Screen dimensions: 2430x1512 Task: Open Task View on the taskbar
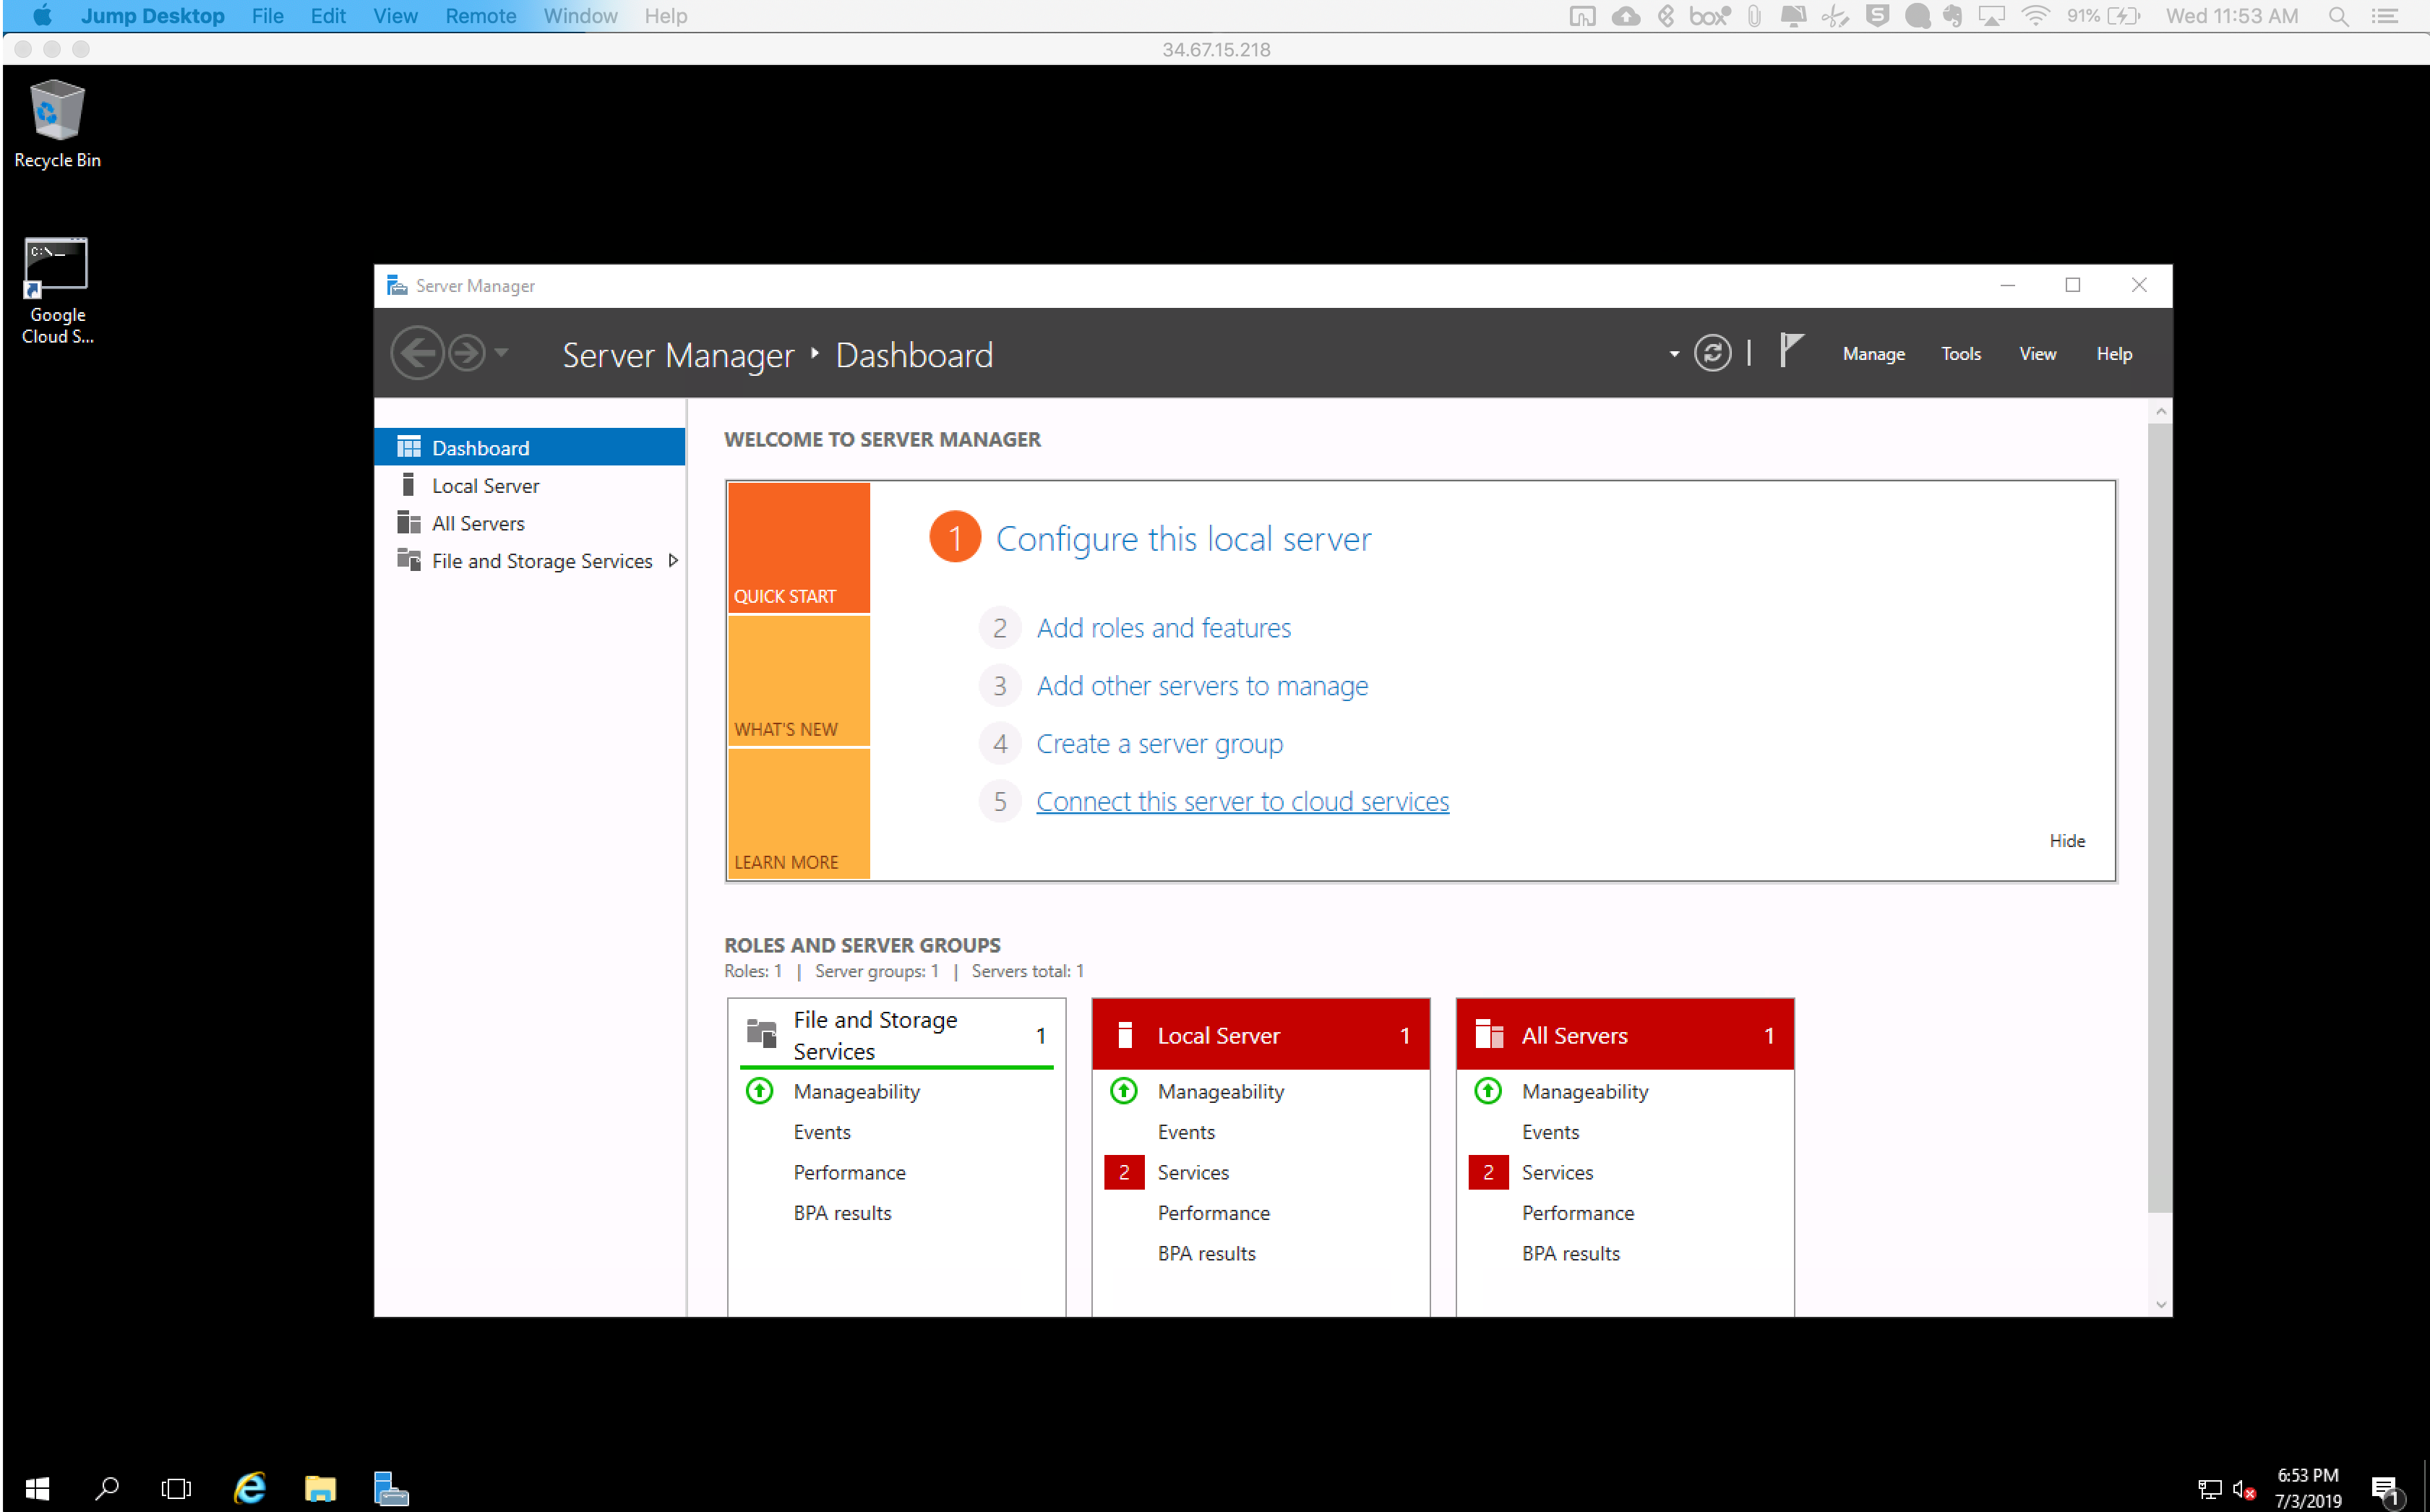coord(176,1488)
